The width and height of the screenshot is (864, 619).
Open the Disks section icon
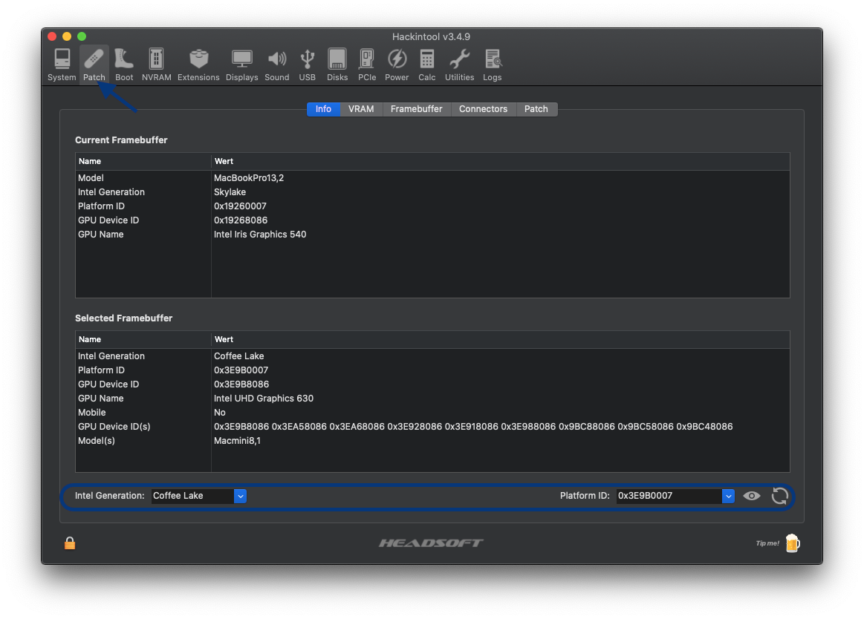[337, 65]
